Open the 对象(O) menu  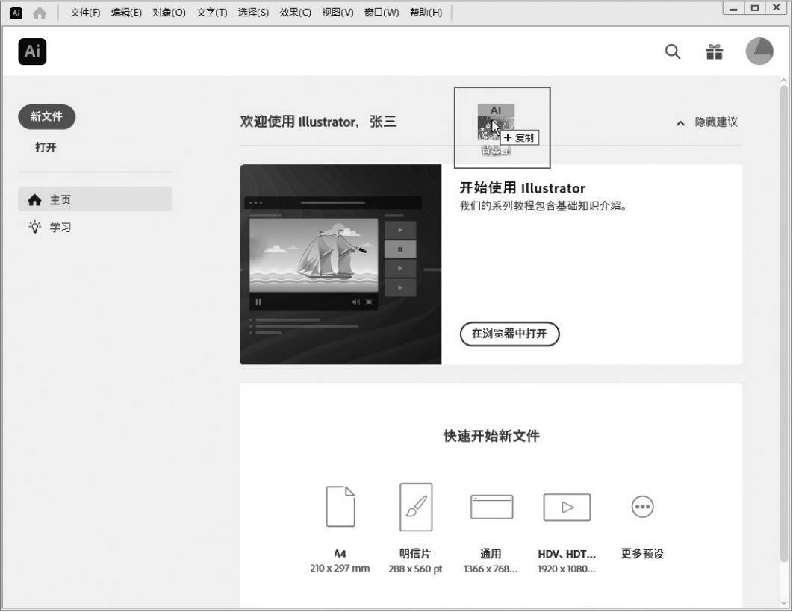pyautogui.click(x=169, y=13)
